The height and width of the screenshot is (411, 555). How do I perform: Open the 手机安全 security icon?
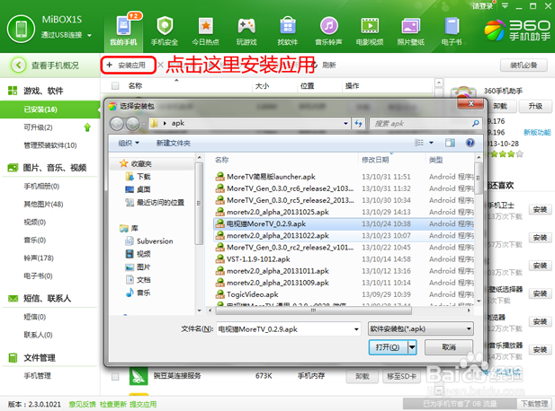pos(164,29)
